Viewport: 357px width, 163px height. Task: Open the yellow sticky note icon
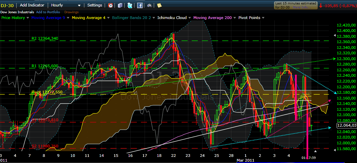(160, 5)
